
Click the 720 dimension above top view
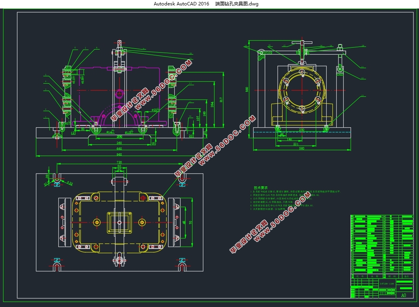point(119,162)
